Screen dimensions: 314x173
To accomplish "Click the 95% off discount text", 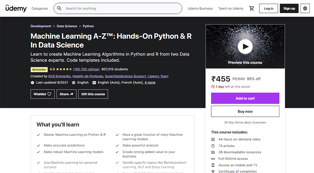I will click(253, 79).
